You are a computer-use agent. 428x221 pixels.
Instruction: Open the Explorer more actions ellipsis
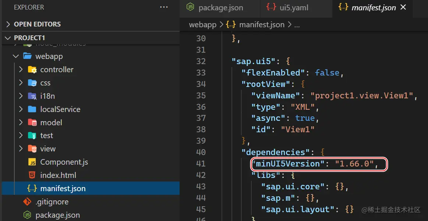pos(164,7)
